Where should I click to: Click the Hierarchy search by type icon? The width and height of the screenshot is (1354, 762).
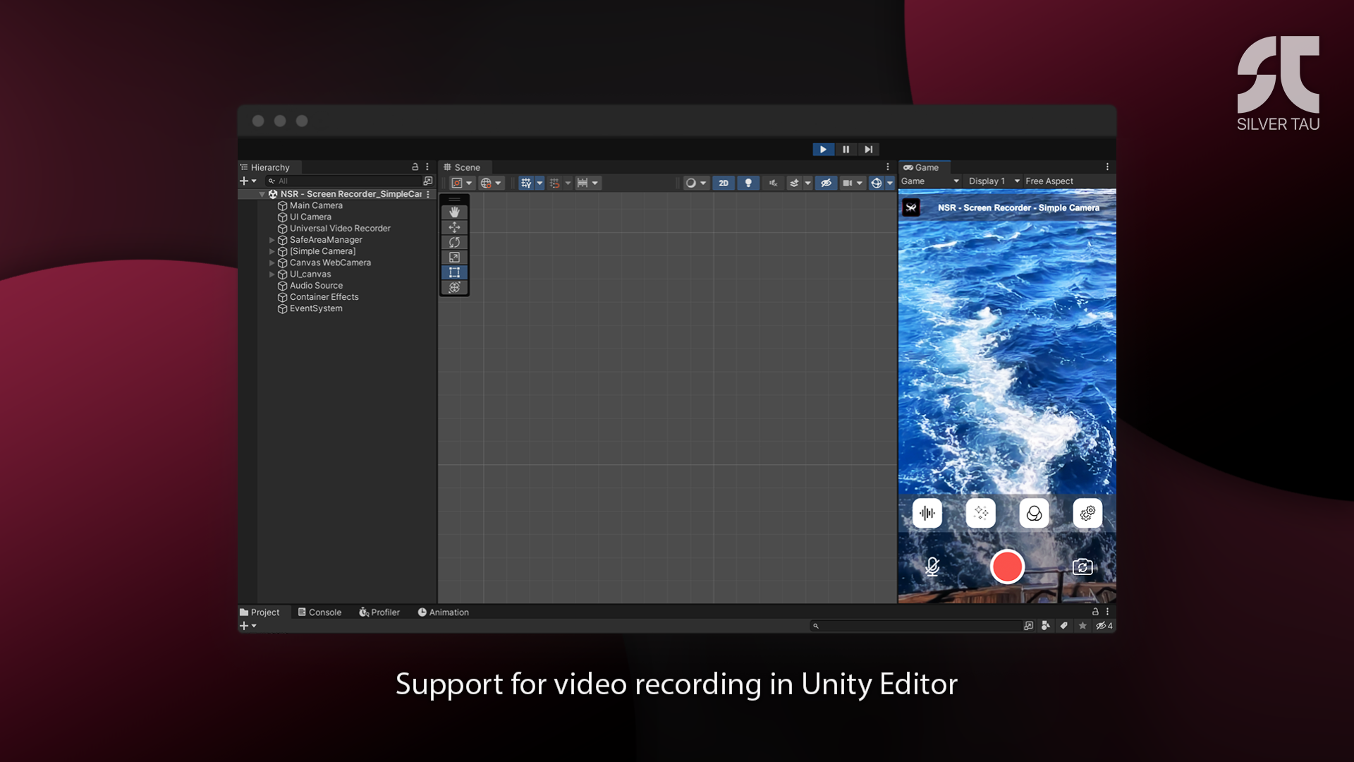[x=427, y=181]
